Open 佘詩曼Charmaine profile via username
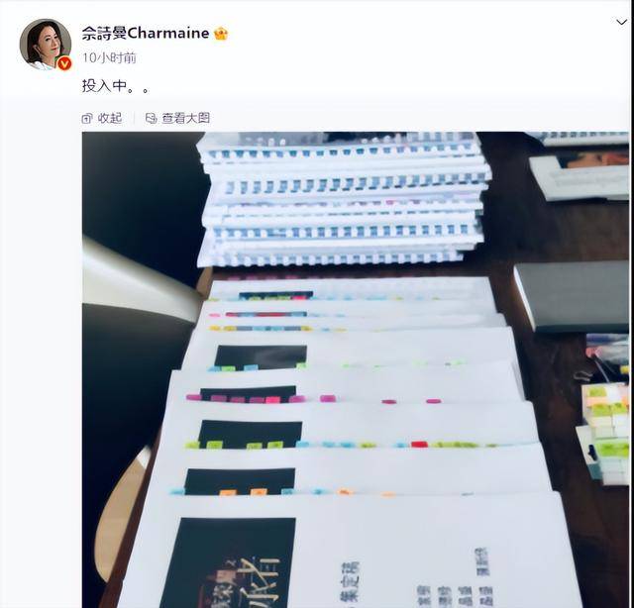 tap(146, 33)
